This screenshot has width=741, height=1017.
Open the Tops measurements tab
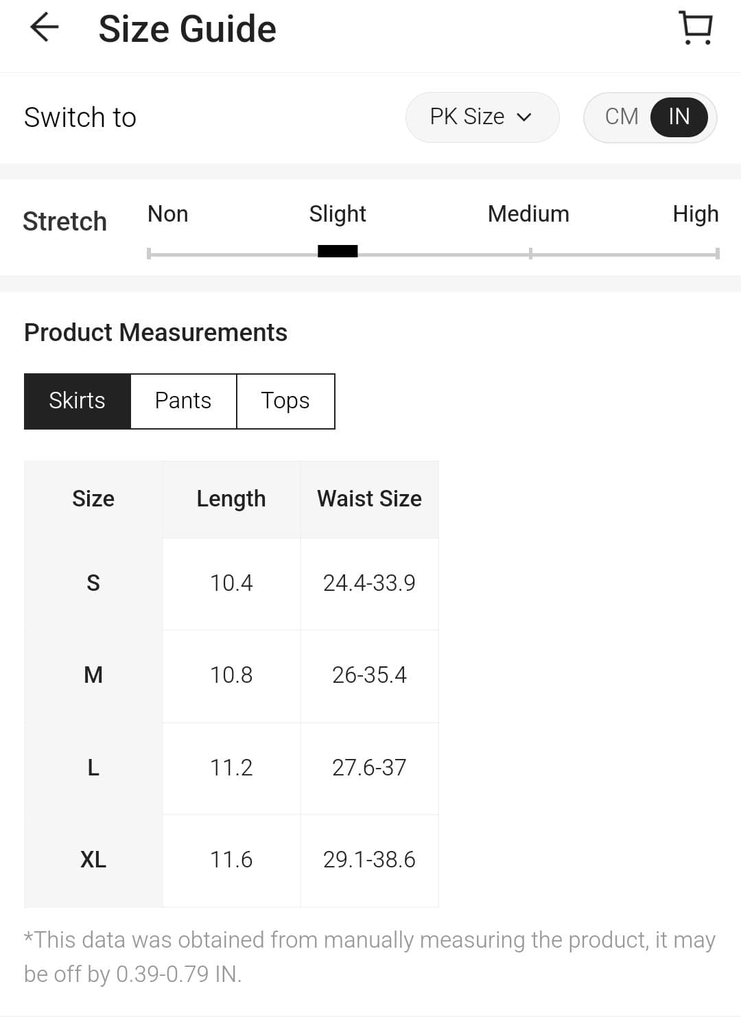(x=285, y=401)
